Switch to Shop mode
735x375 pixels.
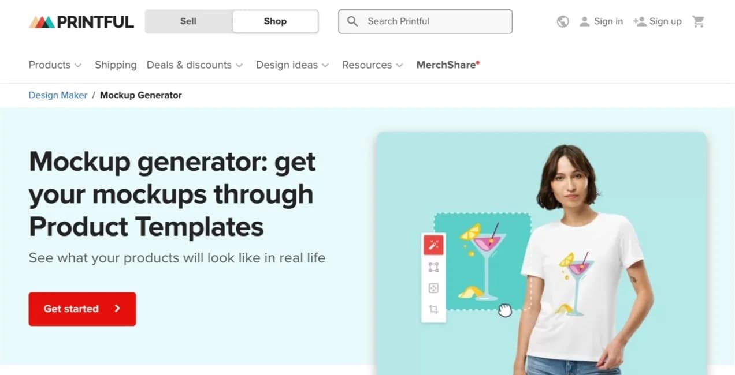click(275, 21)
